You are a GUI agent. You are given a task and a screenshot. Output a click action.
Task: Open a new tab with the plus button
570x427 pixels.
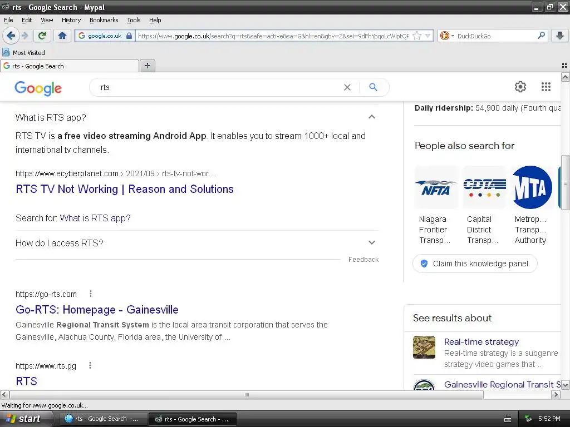(x=147, y=66)
